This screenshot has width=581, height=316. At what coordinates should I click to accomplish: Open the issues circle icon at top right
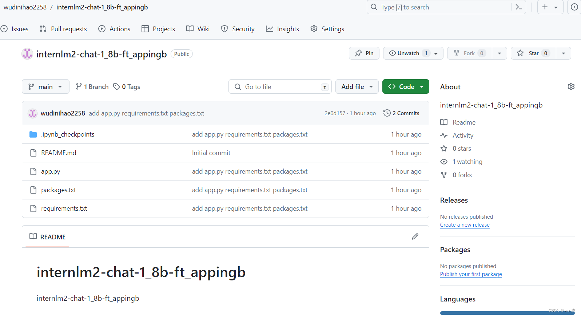tap(574, 7)
